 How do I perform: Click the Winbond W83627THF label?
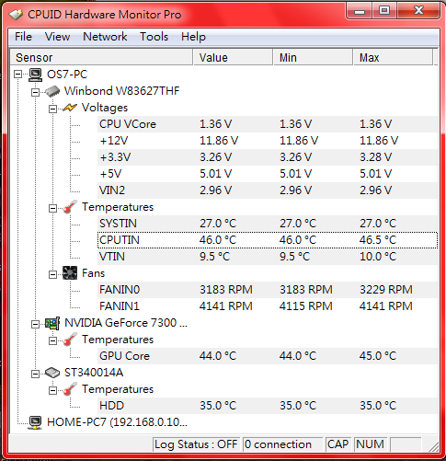[121, 91]
